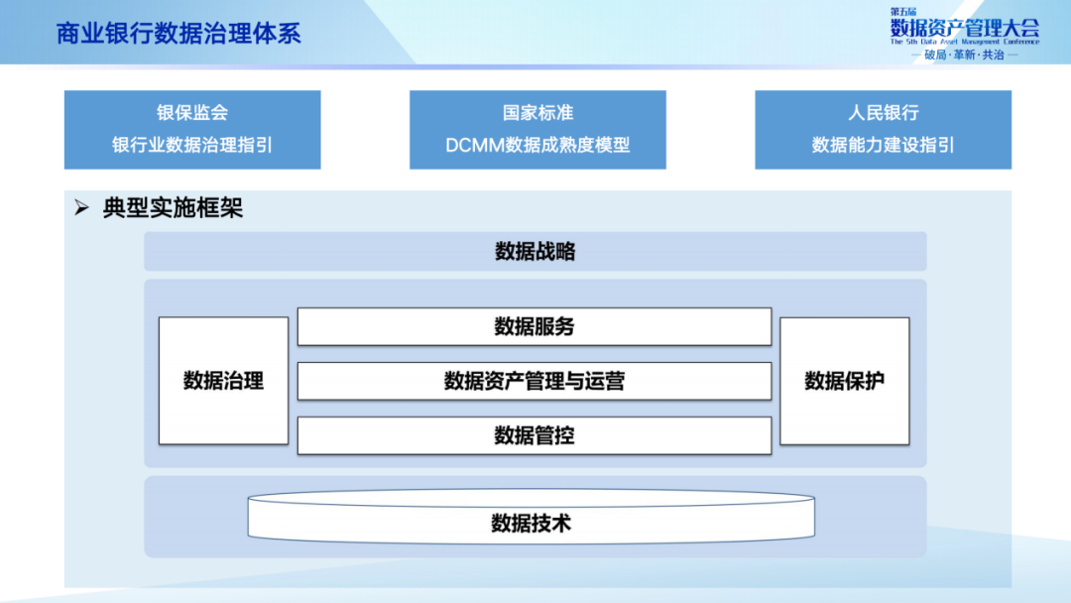
Task: Click the DCMM数据成熟度模型 label
Action: coord(536,146)
